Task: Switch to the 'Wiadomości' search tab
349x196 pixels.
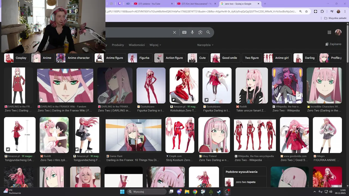Action: 137,45
